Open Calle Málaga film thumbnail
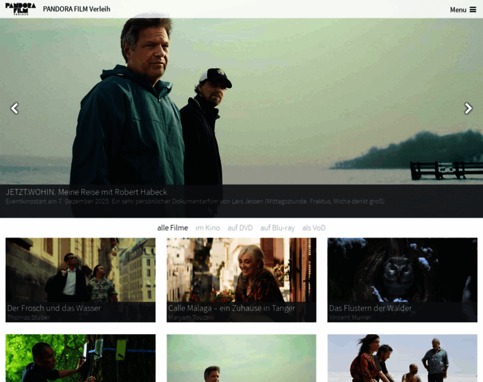 (241, 271)
